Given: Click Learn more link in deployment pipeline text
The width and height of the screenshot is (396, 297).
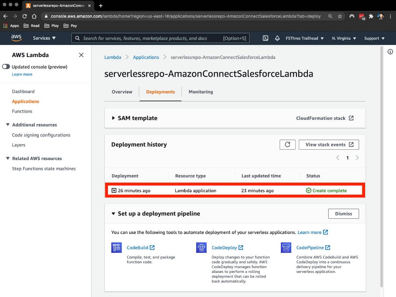Looking at the screenshot, I should (x=313, y=232).
